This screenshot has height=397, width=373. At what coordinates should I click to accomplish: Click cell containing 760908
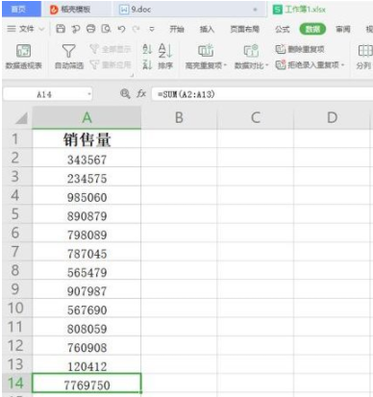[x=87, y=346]
